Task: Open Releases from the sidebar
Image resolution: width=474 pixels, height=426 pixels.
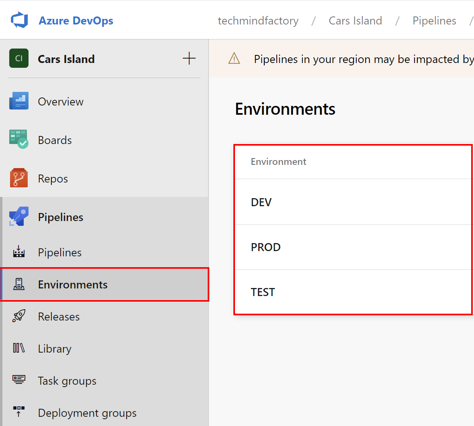Action: 59,317
